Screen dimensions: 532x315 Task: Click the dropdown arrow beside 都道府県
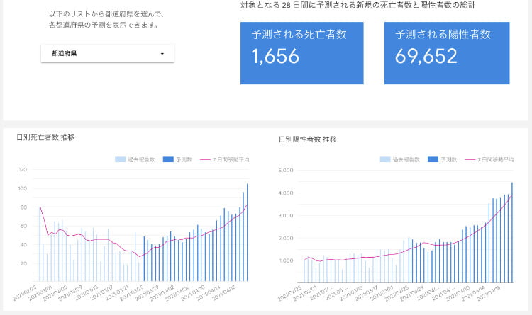[162, 54]
